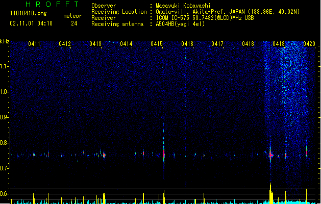
Task: Click the 0.9 kHz axis label
Action: [x=5, y=117]
